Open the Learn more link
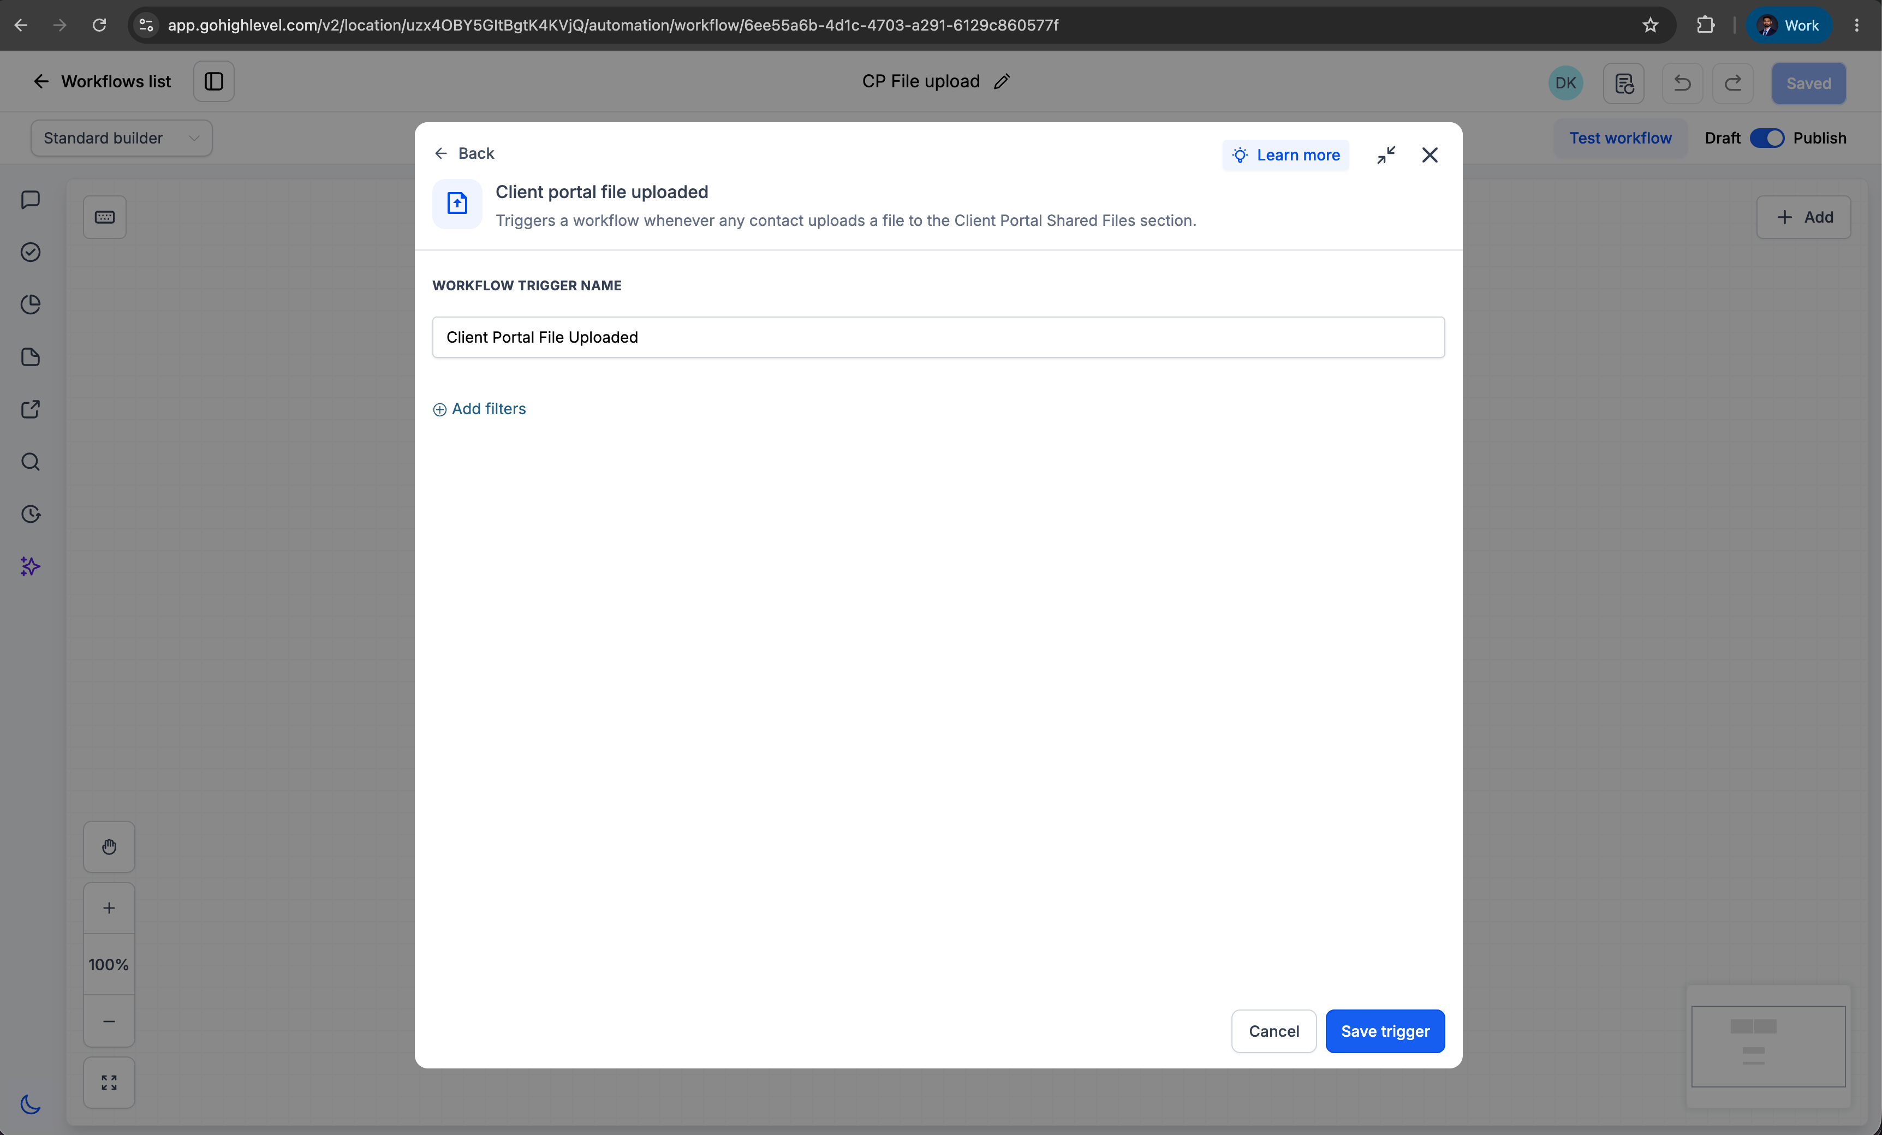Viewport: 1882px width, 1135px height. click(x=1285, y=155)
